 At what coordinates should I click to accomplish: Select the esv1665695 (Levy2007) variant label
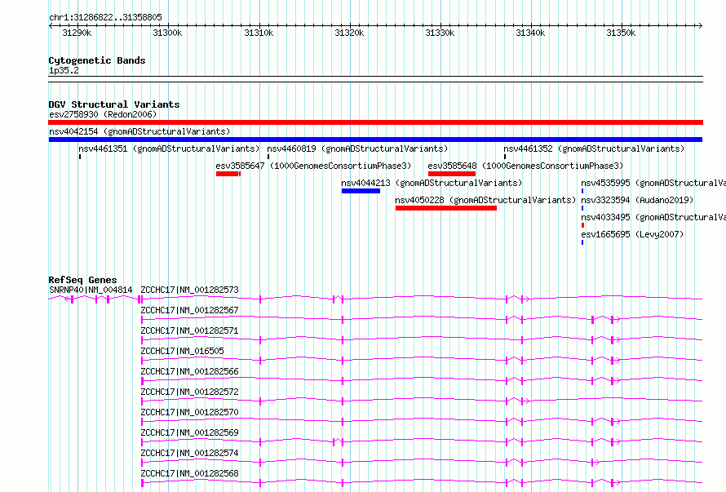[632, 234]
